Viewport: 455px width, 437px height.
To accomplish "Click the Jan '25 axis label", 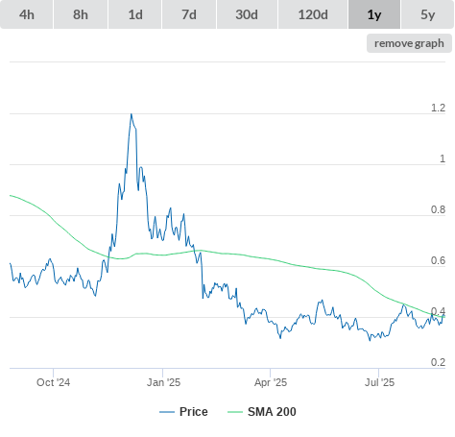I will (163, 382).
